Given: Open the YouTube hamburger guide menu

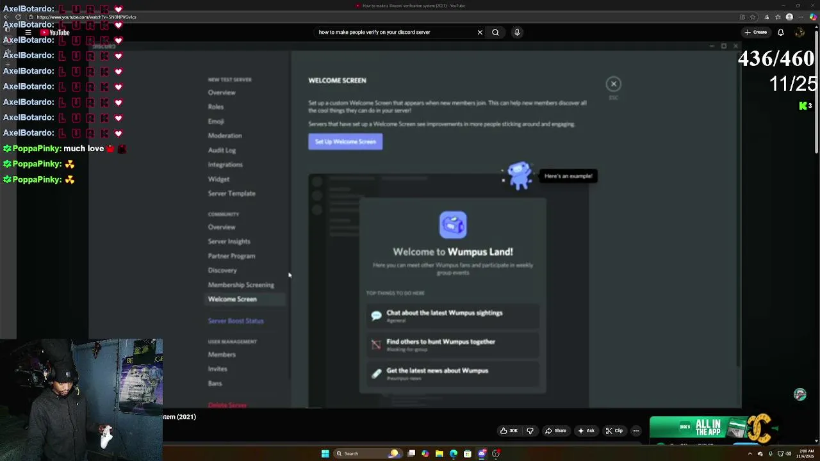Looking at the screenshot, I should pyautogui.click(x=28, y=33).
